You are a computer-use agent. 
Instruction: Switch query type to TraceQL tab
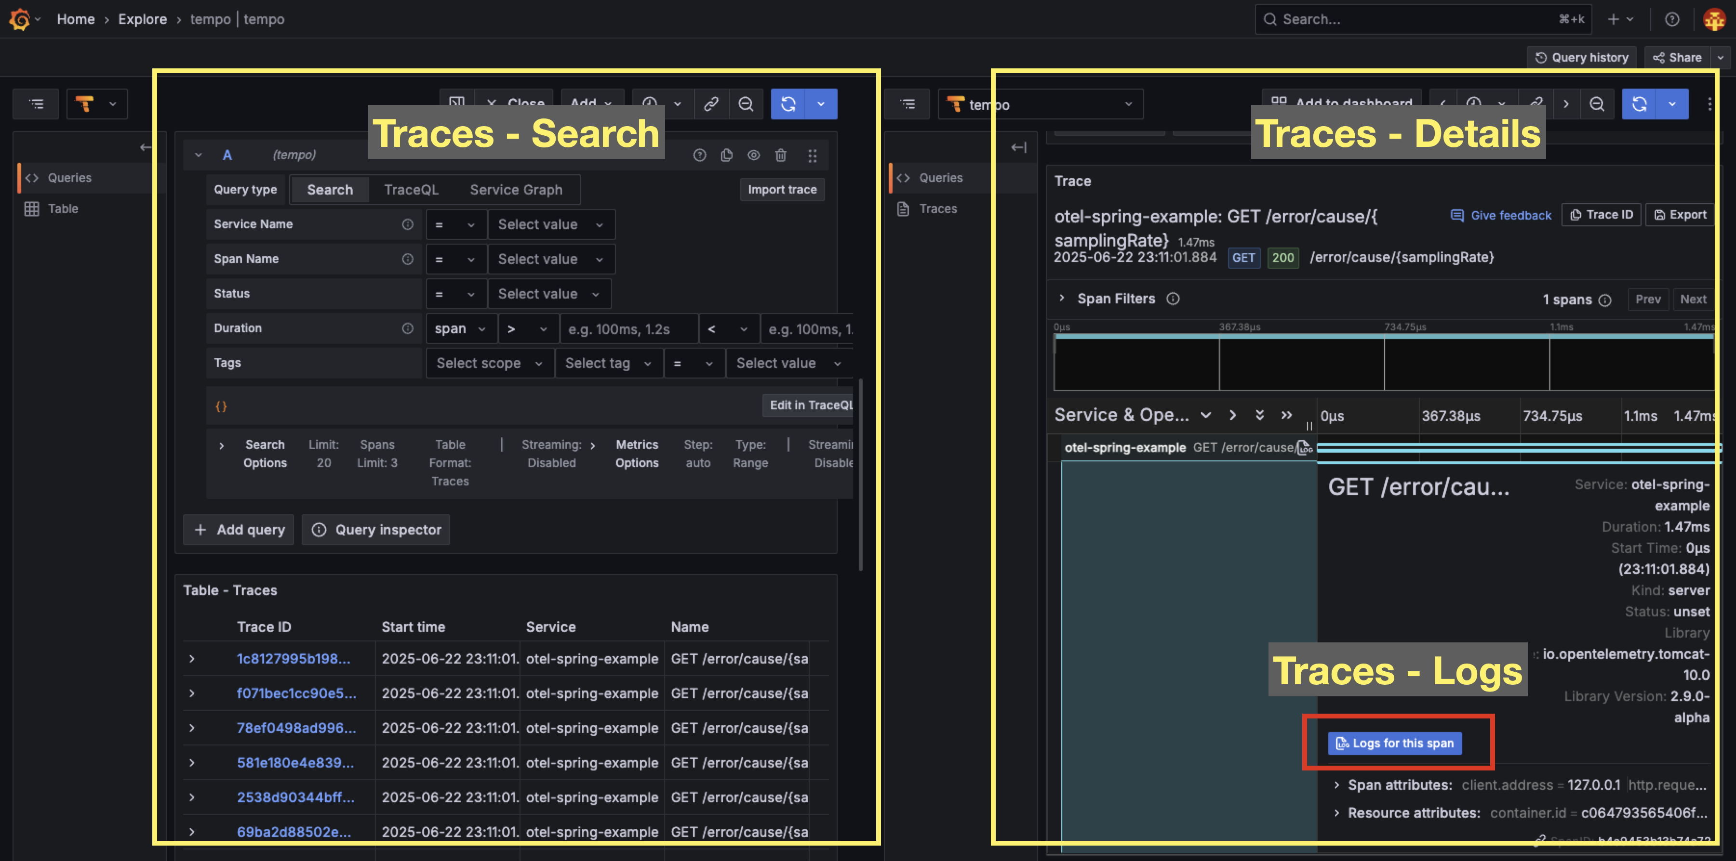click(411, 190)
